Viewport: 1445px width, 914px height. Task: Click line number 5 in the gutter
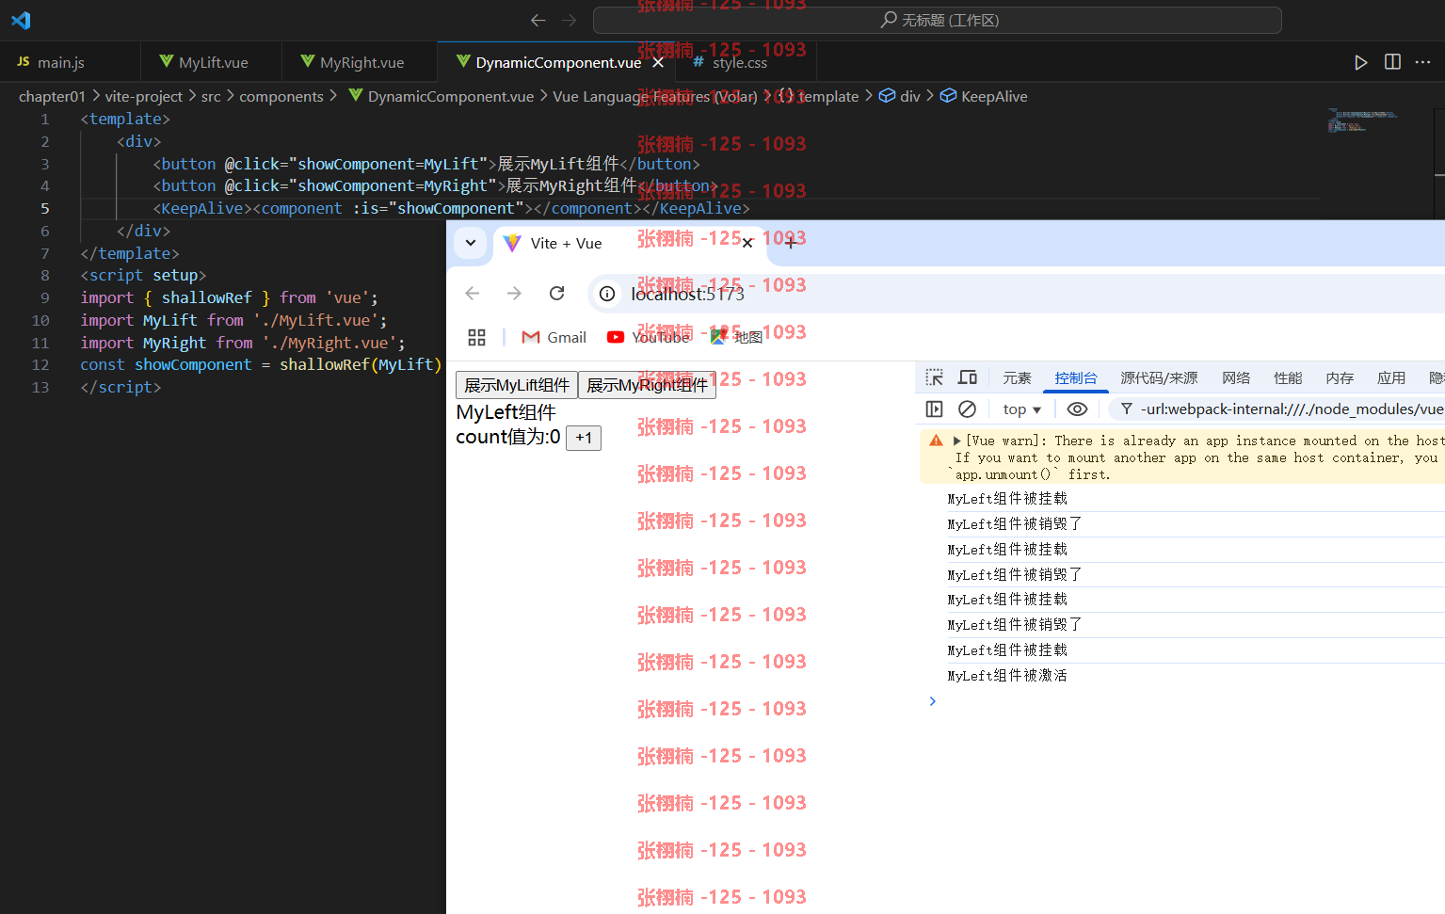(44, 208)
